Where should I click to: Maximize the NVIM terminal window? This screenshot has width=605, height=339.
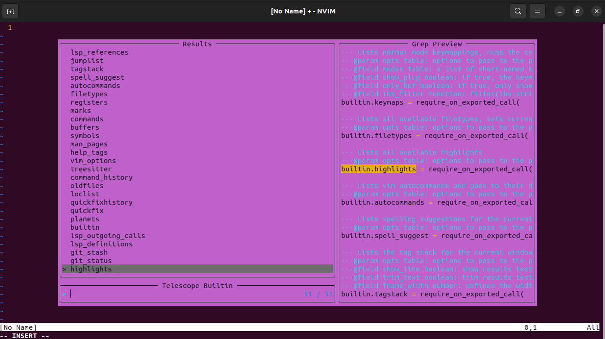[578, 11]
